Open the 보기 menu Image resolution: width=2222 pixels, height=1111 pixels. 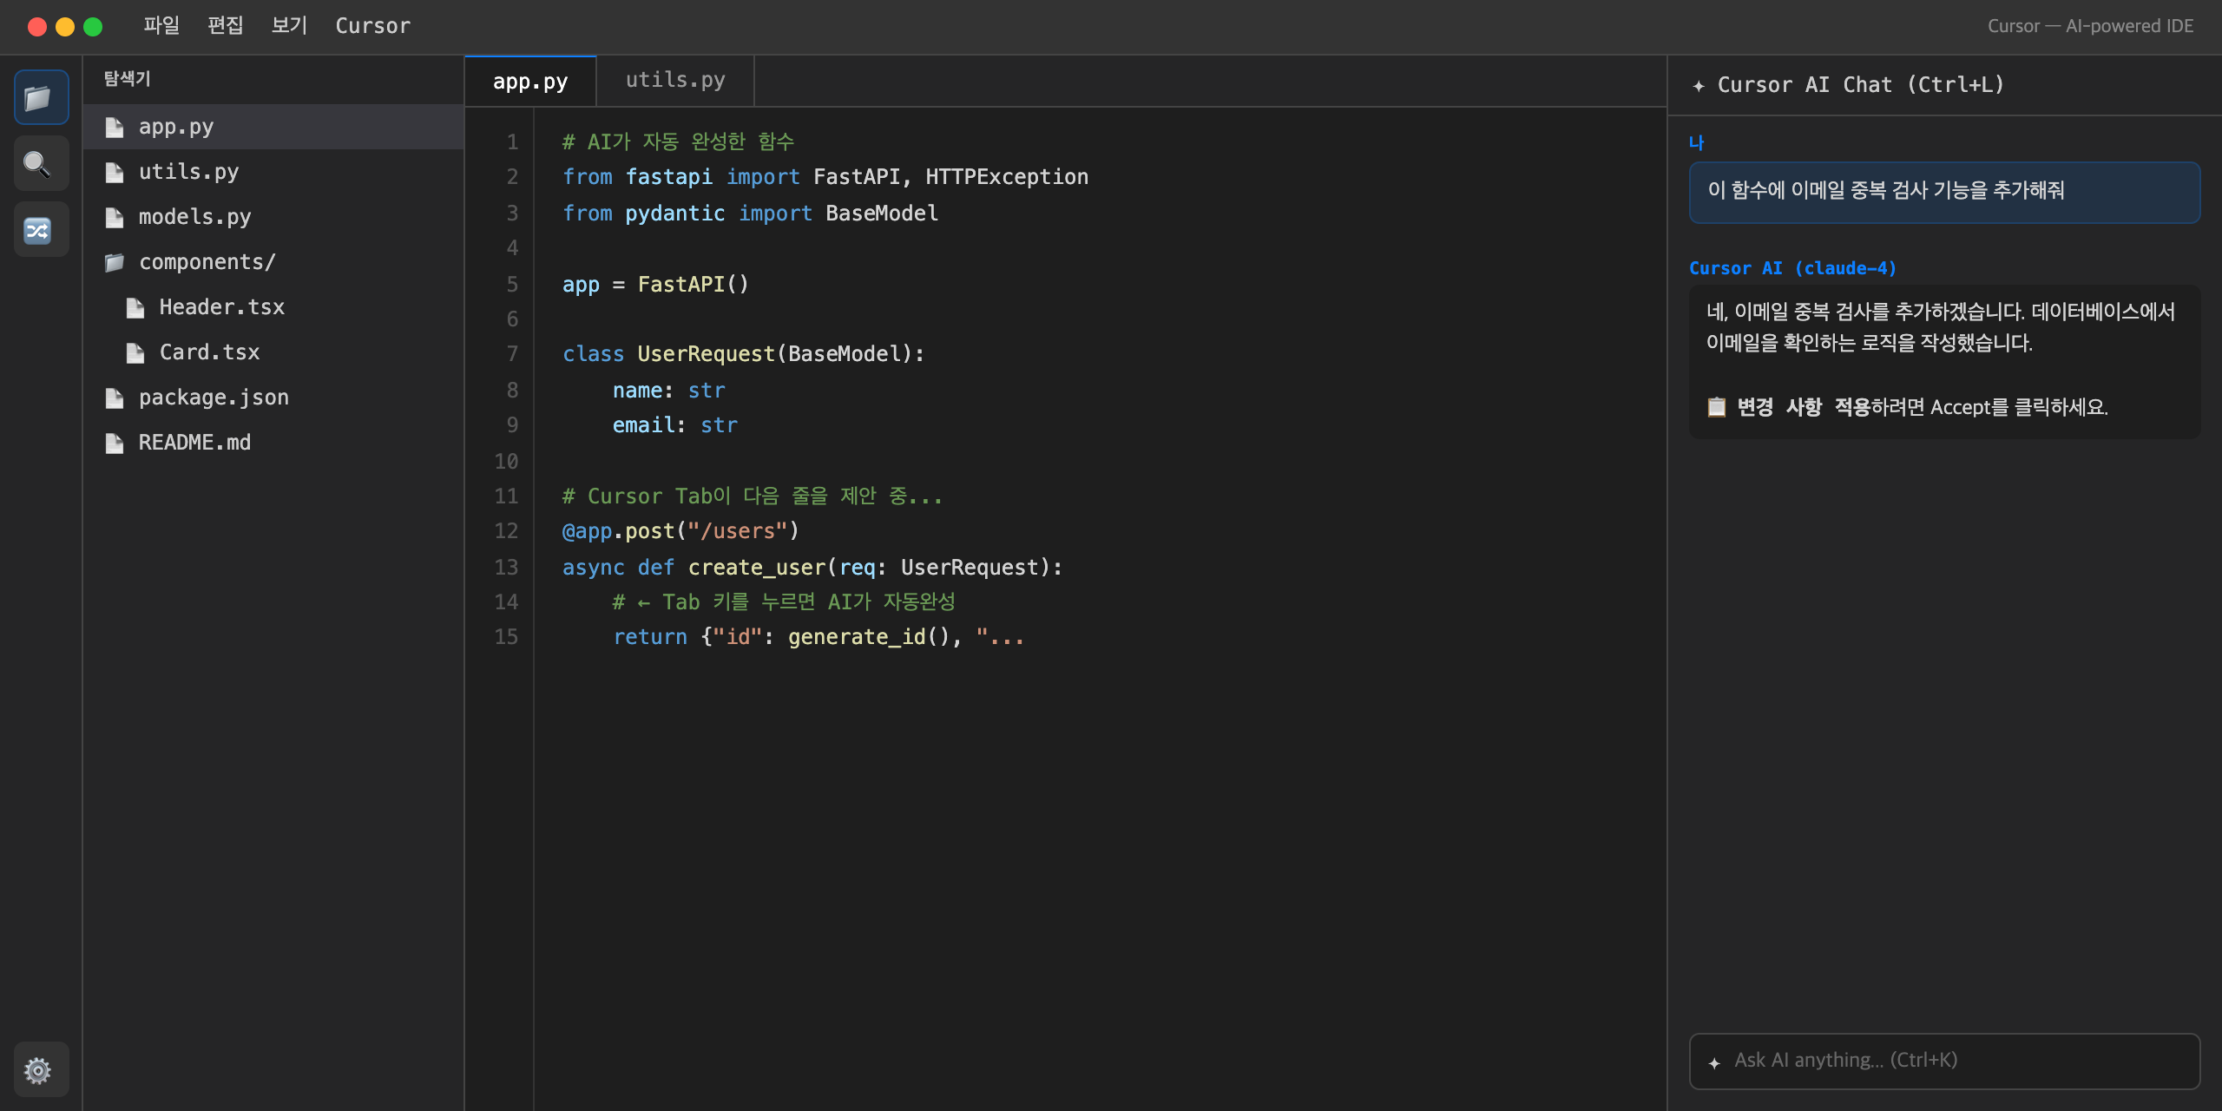pos(290,25)
